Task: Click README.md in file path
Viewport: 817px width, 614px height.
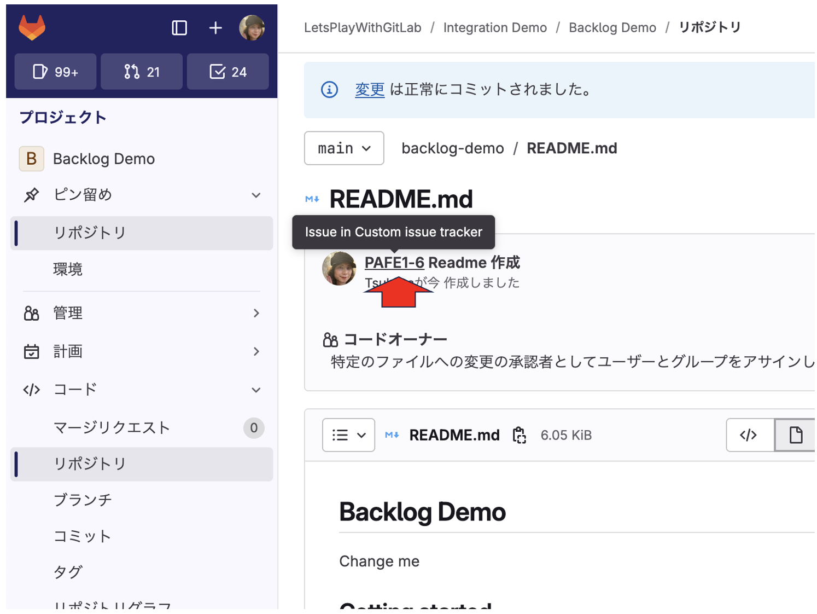Action: pyautogui.click(x=572, y=148)
